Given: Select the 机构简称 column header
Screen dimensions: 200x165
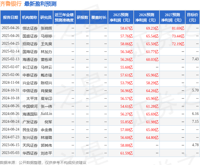Looking at the screenshot, I should tap(30, 17).
